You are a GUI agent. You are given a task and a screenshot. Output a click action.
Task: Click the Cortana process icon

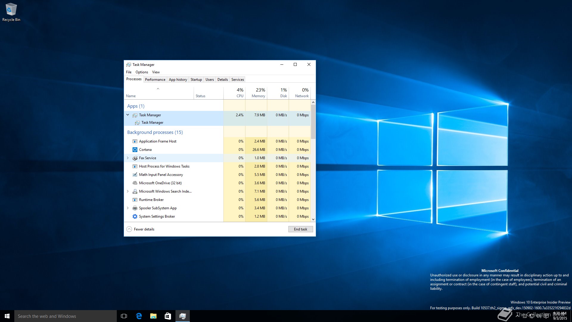(135, 150)
